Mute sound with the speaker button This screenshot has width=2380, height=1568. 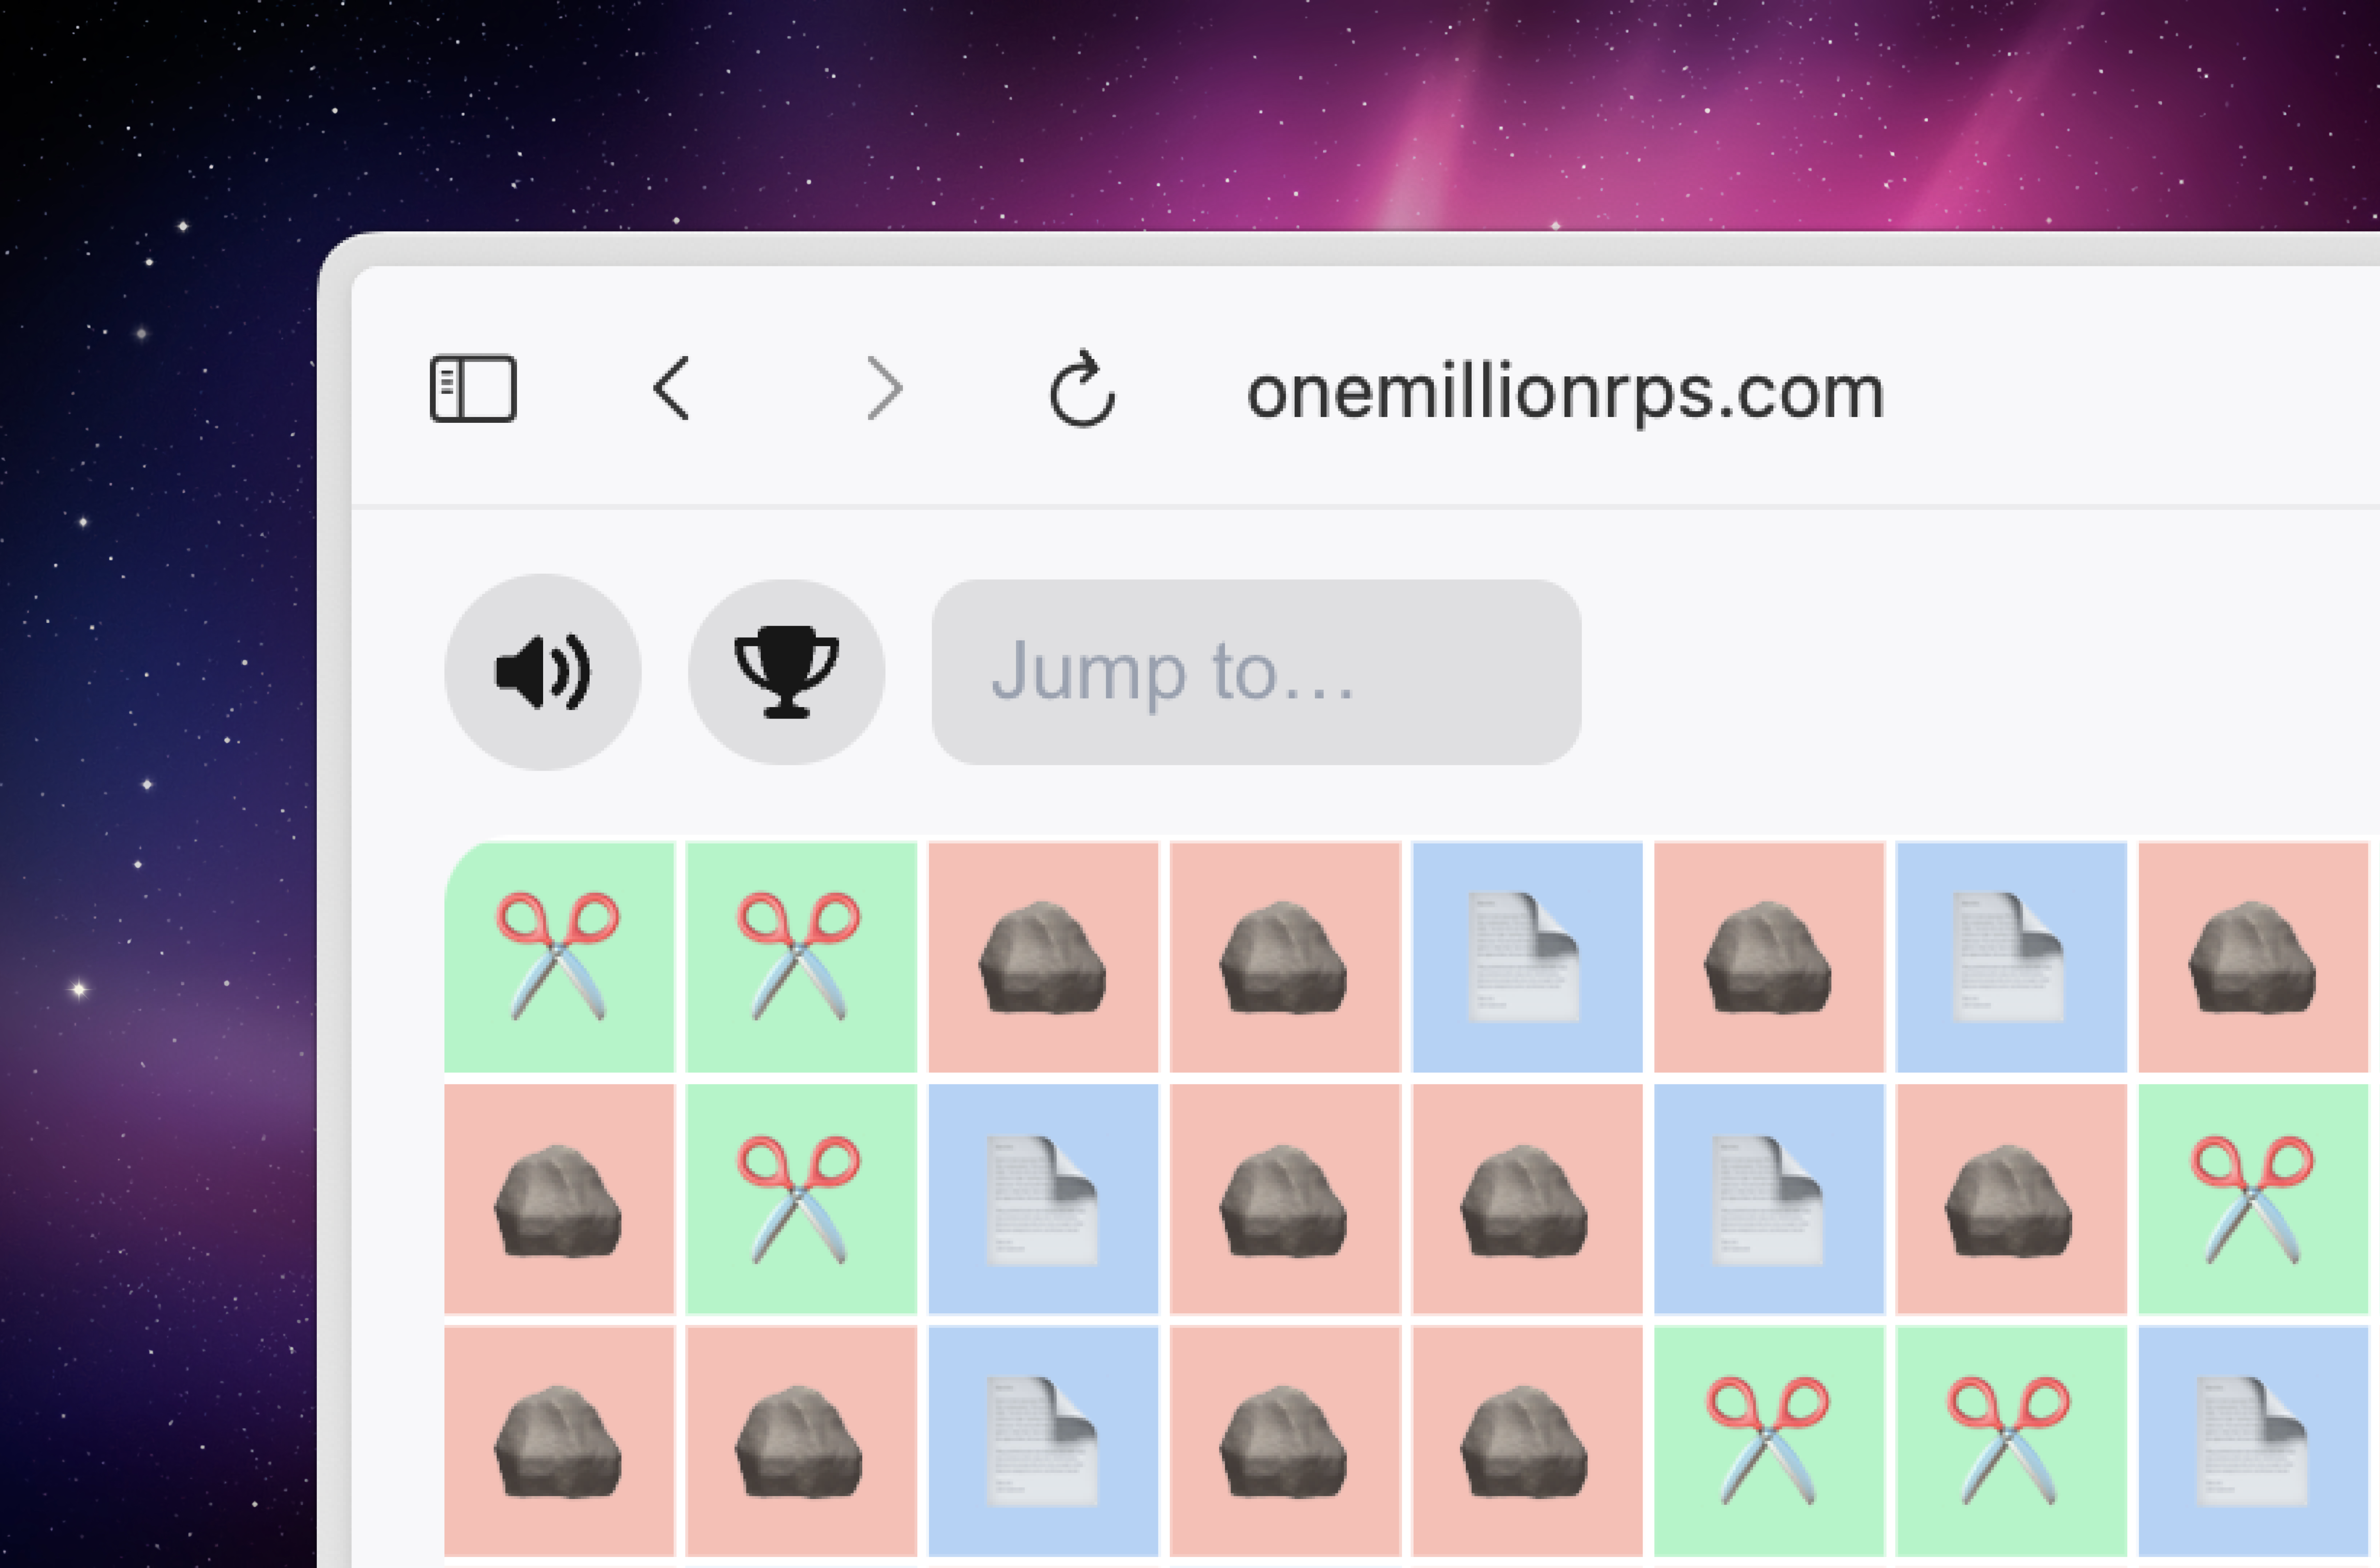pyautogui.click(x=543, y=672)
